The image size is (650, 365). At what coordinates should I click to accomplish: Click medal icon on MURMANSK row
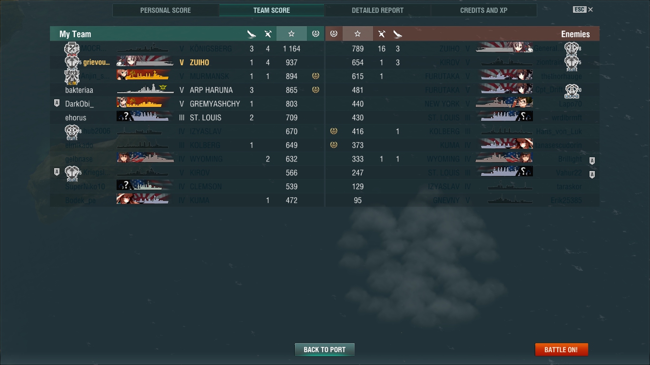315,76
